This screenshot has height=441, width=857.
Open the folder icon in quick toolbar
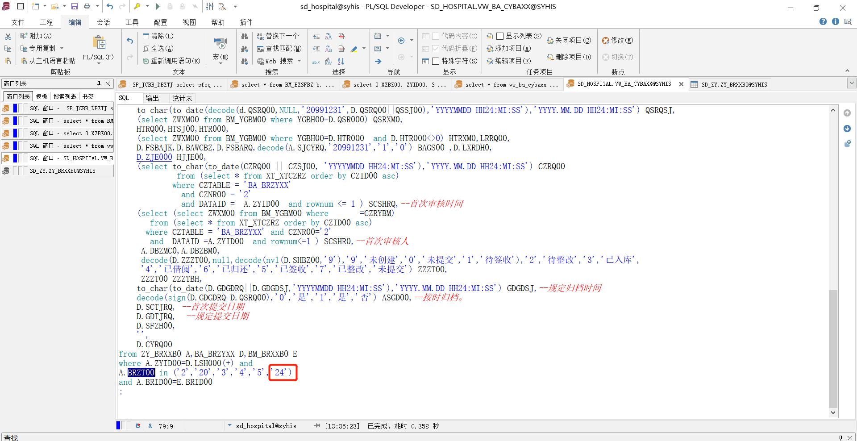point(55,6)
